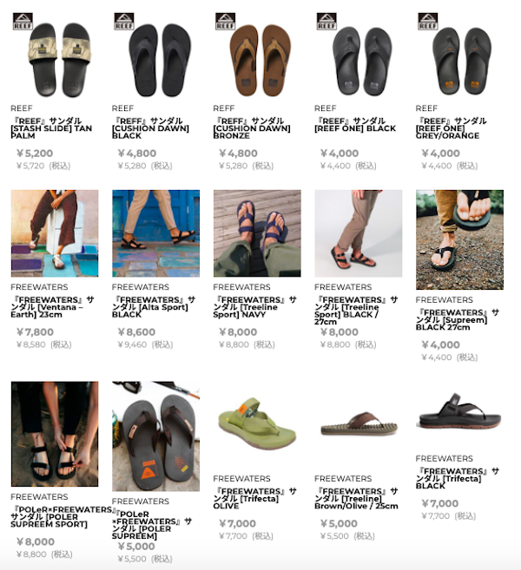Select the Cushion Dawn Bronze sandal photo
Image resolution: width=521 pixels, height=570 pixels.
click(x=257, y=56)
